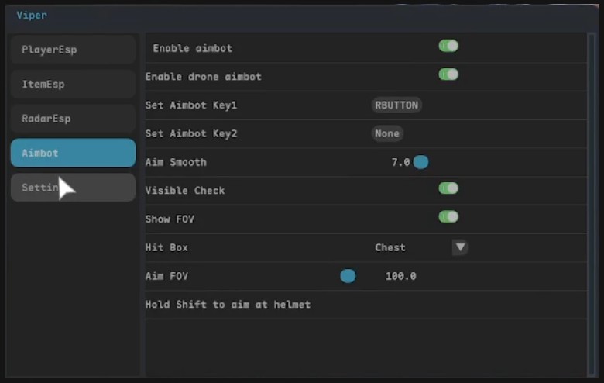
Task: Open the Settings tab
Action: click(x=73, y=188)
